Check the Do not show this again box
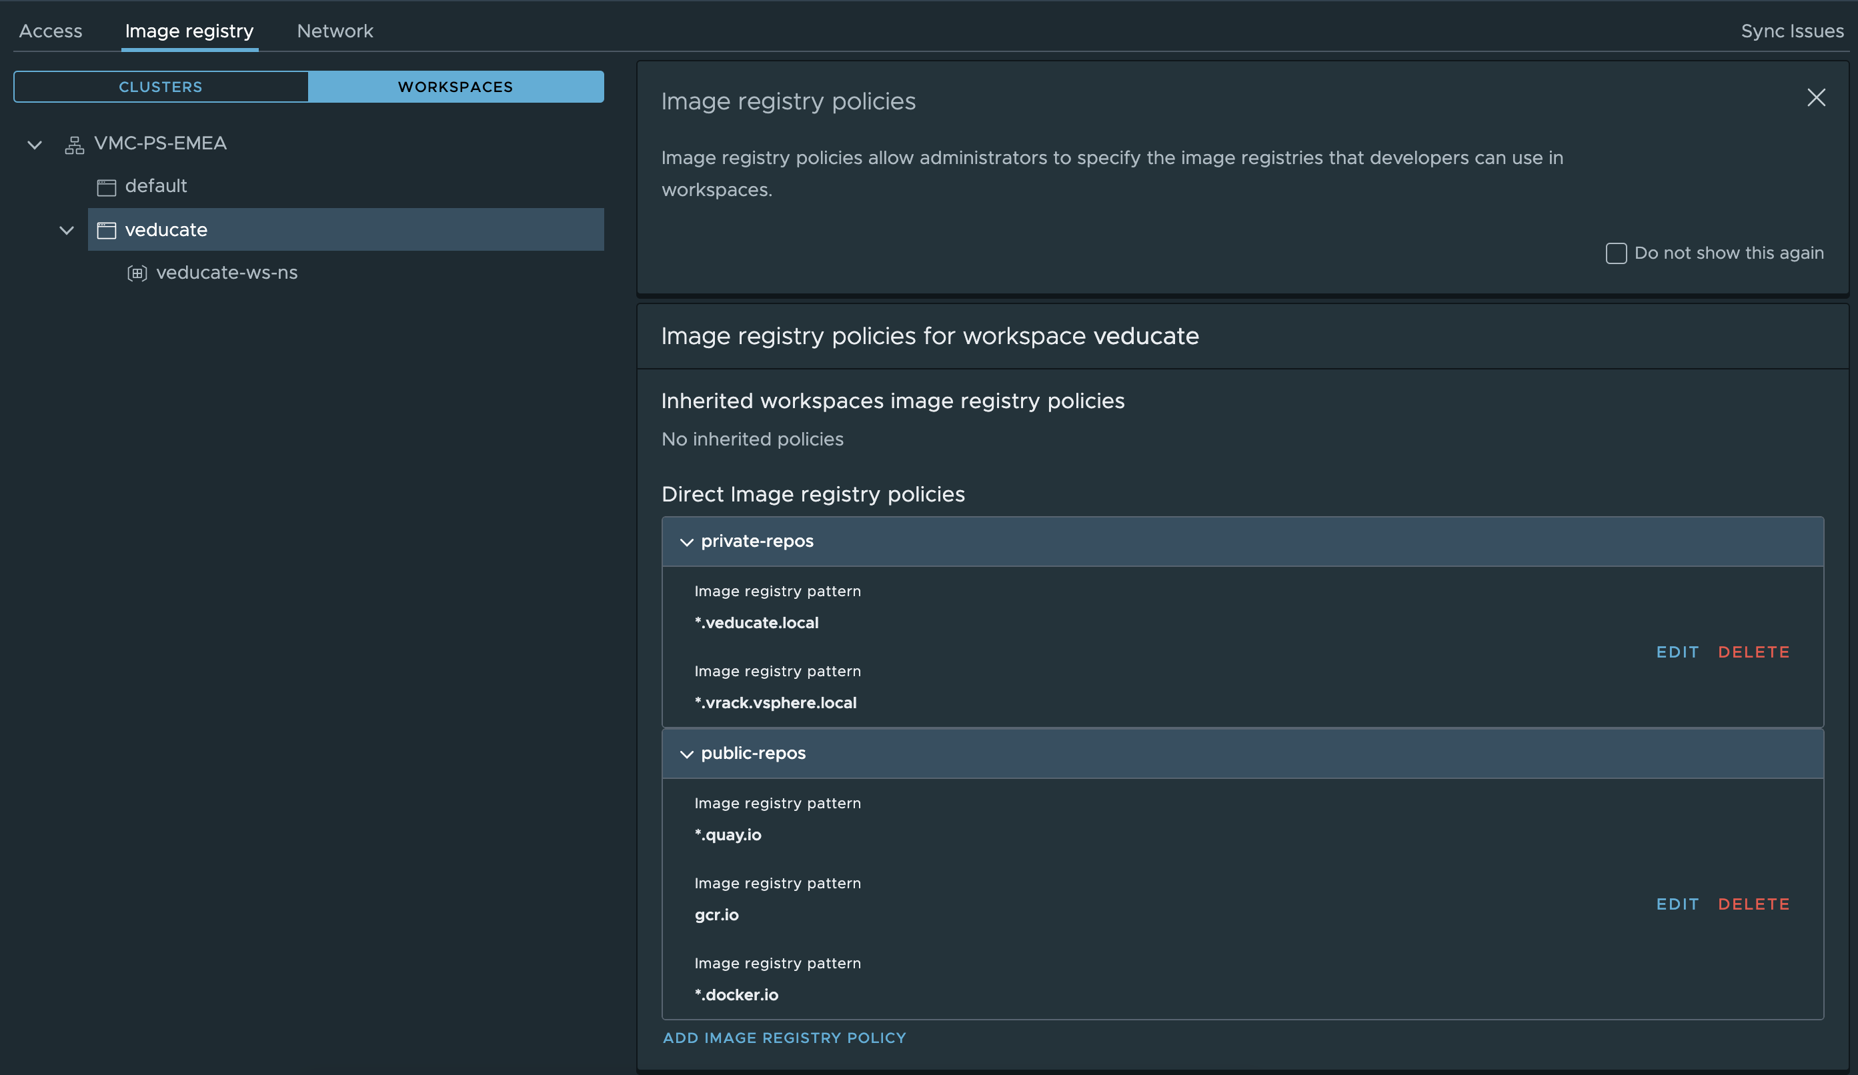This screenshot has height=1075, width=1858. pyautogui.click(x=1615, y=253)
